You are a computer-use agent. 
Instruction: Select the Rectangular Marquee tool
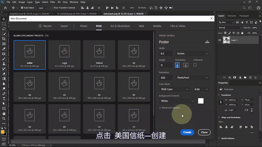click(4, 24)
